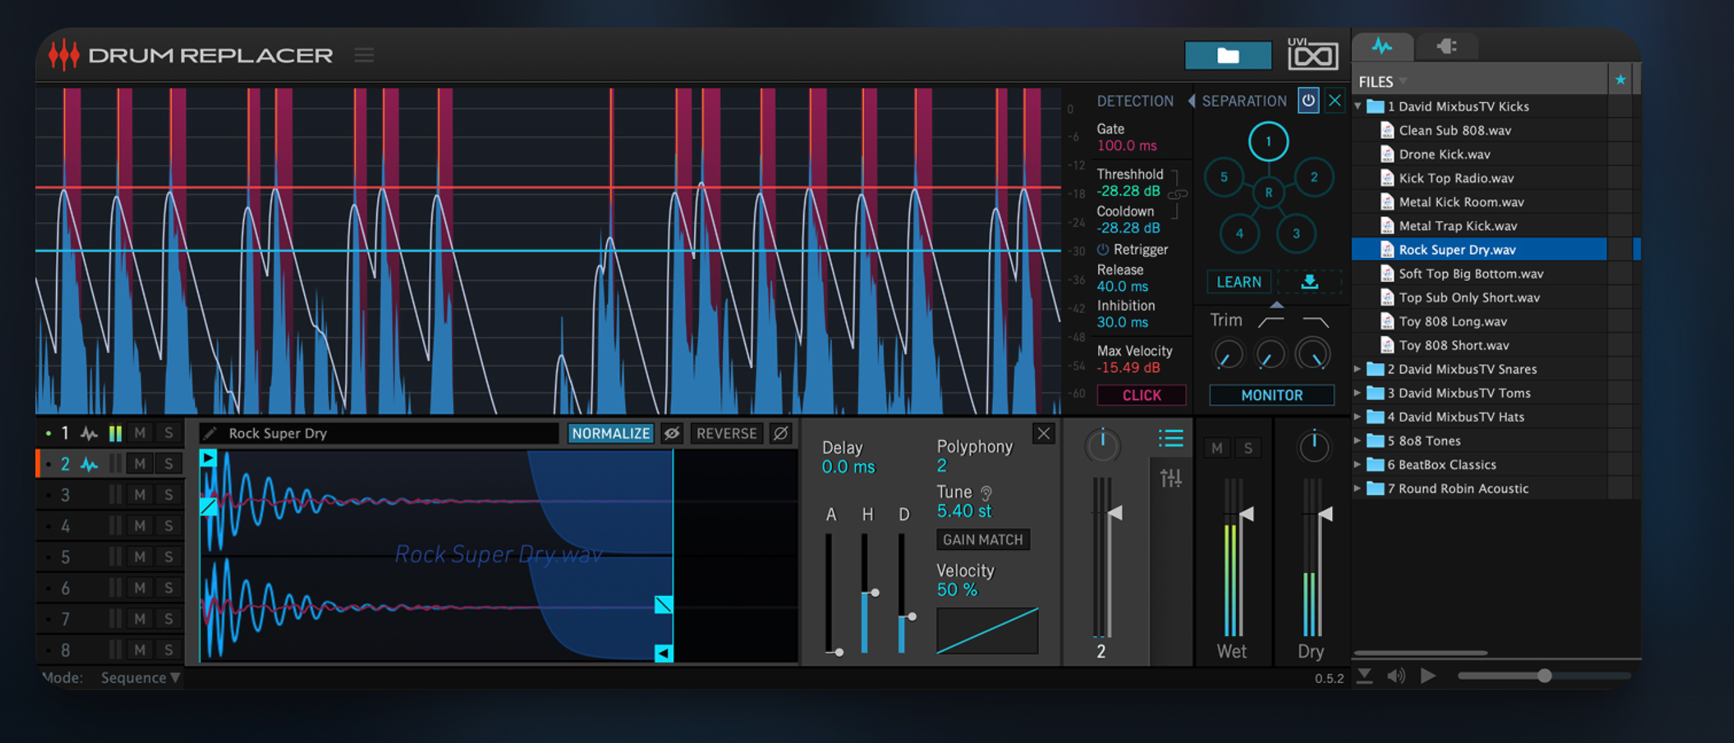Viewport: 1734px width, 743px height.
Task: Expand the 5 8o8 Tones folder
Action: click(x=1358, y=440)
